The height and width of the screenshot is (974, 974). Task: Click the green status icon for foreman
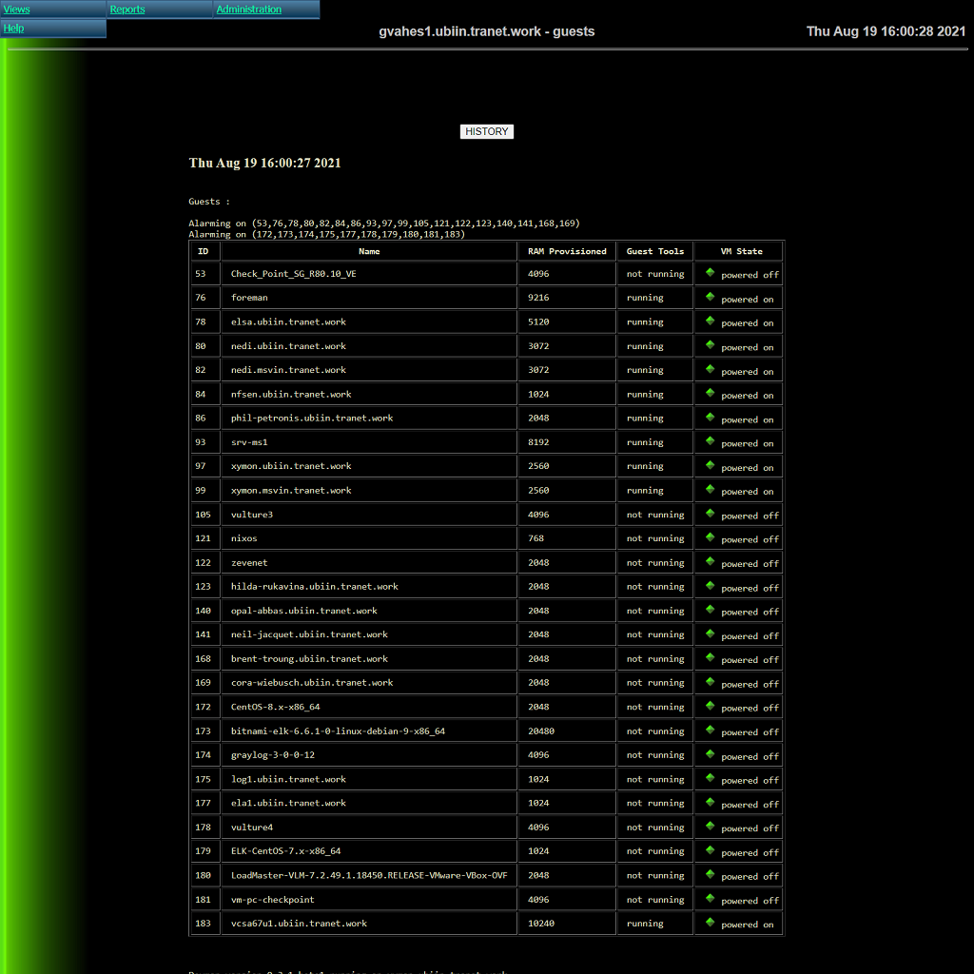710,297
